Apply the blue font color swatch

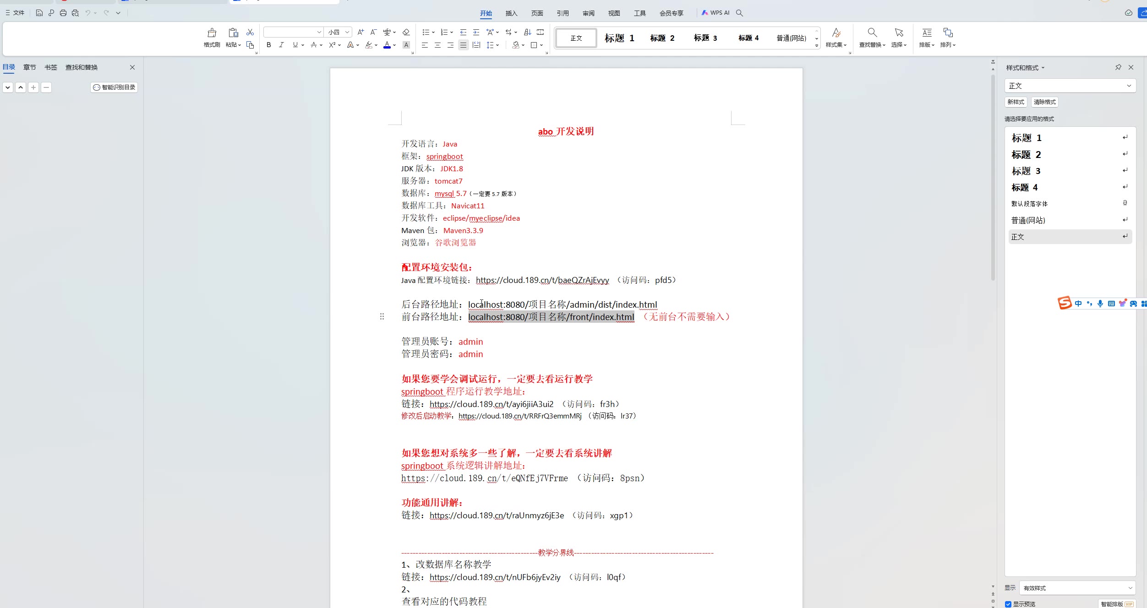(387, 45)
